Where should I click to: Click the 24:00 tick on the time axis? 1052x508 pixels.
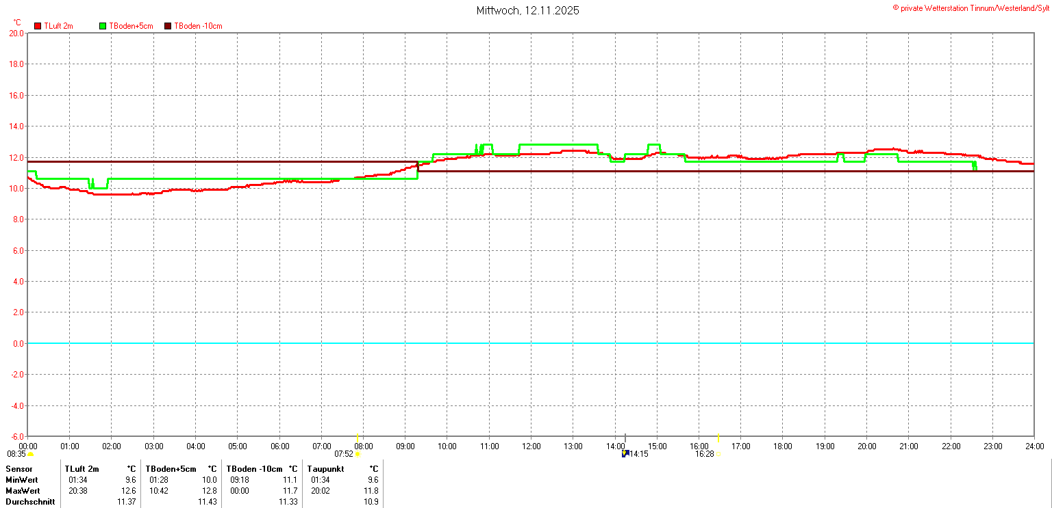point(1034,446)
